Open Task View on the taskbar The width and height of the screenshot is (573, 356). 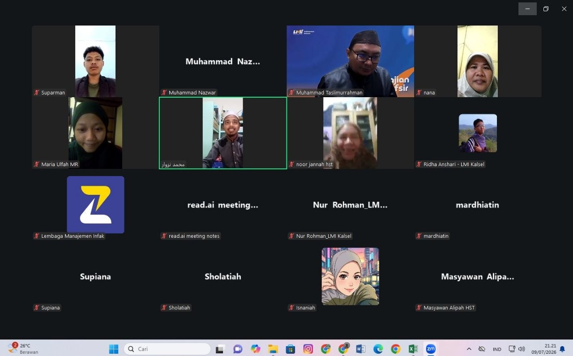[x=220, y=349]
